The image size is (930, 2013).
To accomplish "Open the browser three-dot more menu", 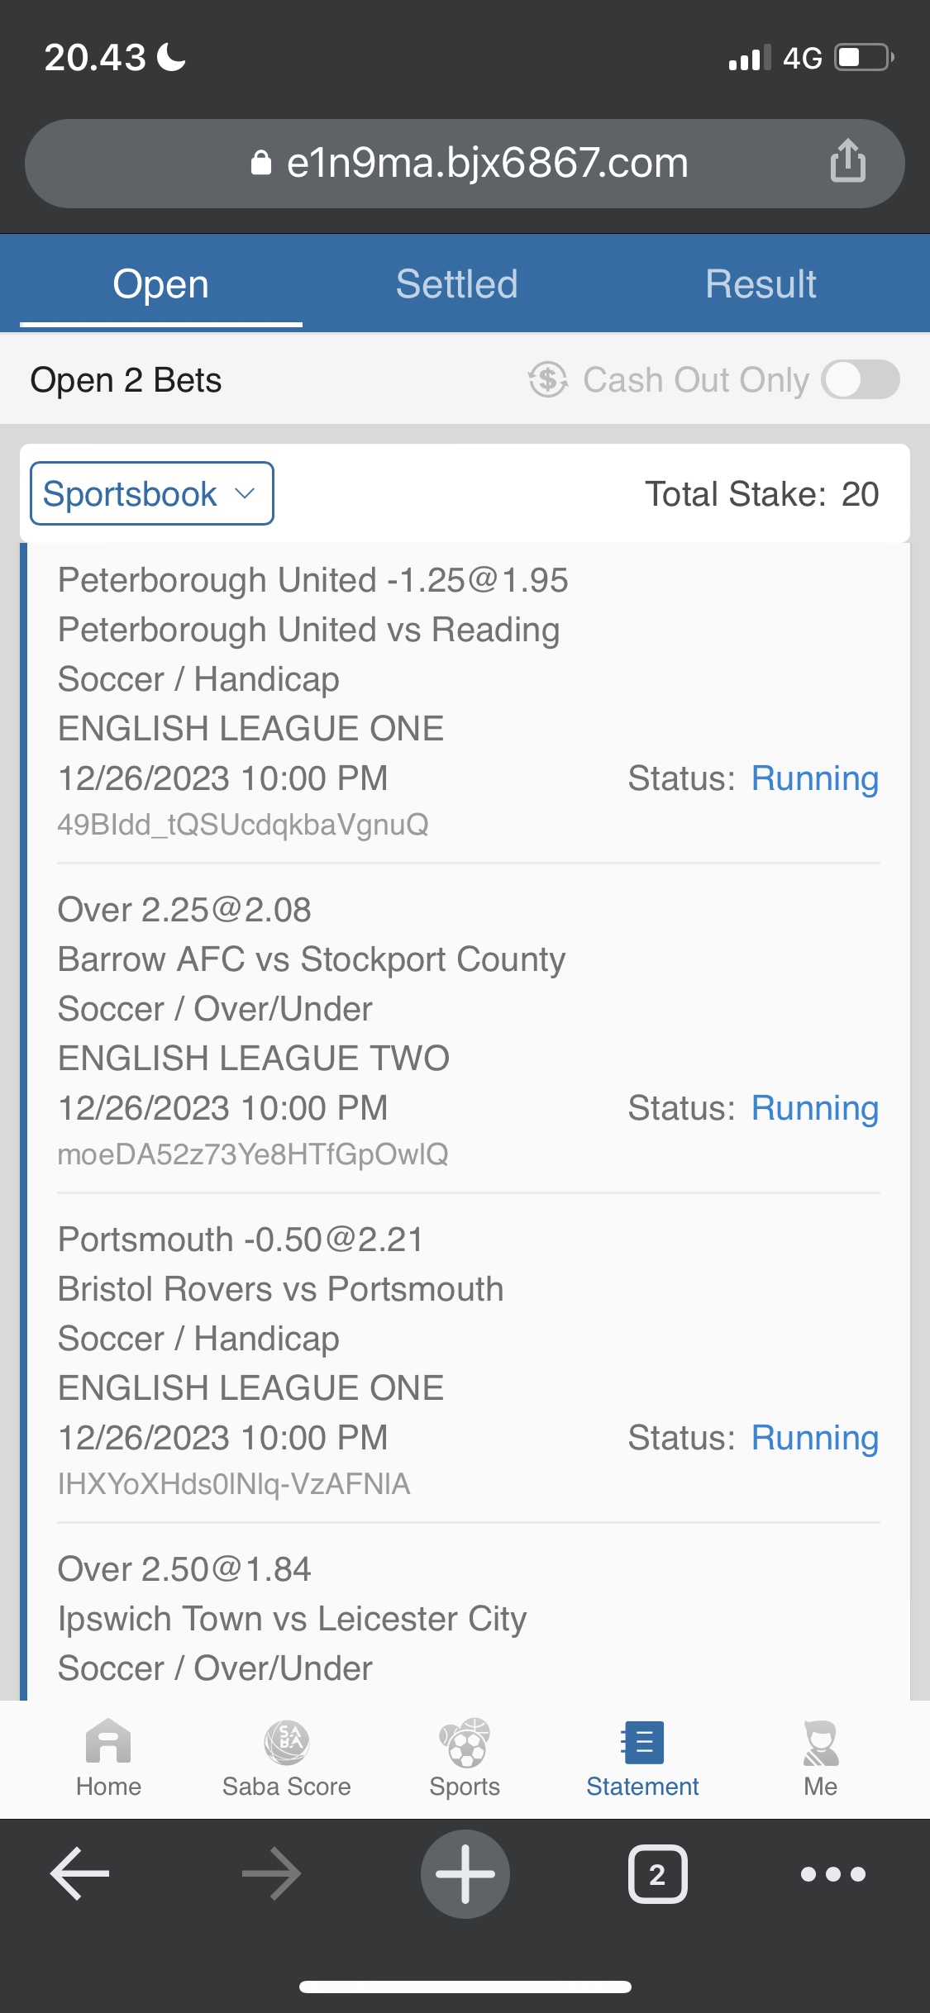I will [832, 1873].
